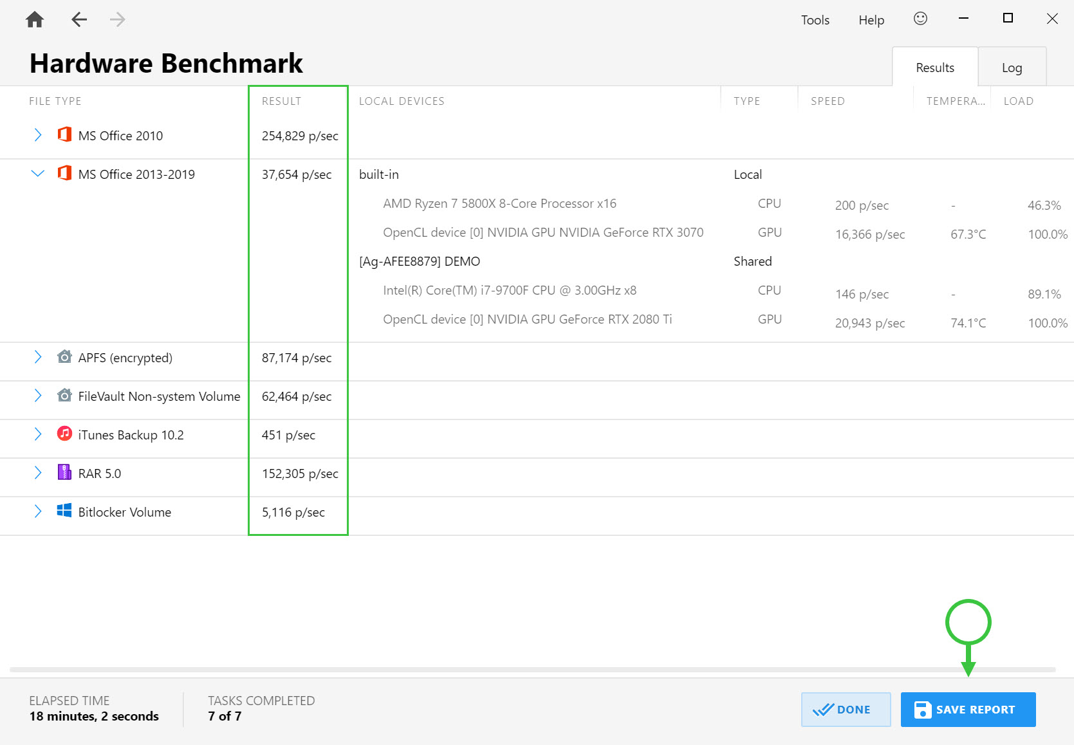Switch to the Log tab
Image resolution: width=1074 pixels, height=745 pixels.
(1012, 66)
